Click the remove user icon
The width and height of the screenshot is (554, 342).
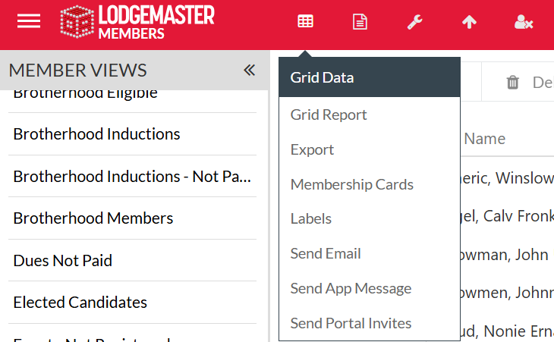pos(524,22)
